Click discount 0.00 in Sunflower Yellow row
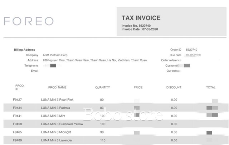Screen dimensions: 229x145 tap(174, 124)
